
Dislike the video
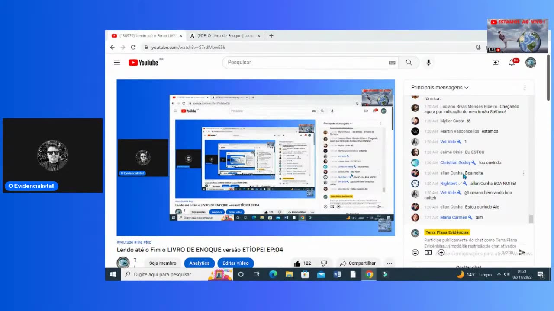coord(324,263)
